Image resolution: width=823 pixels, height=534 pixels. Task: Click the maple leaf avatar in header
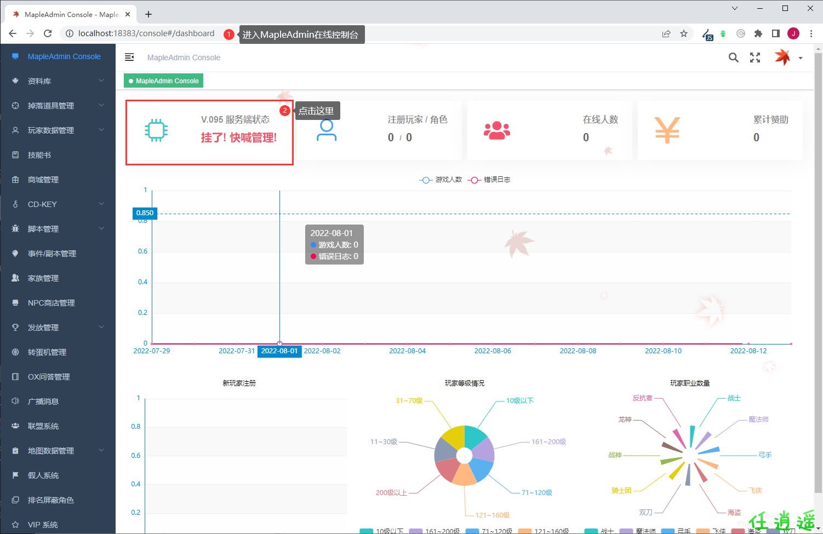(782, 57)
